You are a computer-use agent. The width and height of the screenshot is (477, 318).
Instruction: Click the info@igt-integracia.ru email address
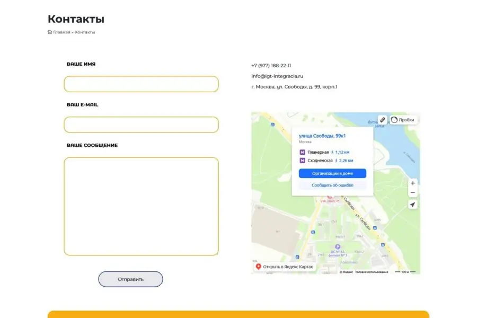coord(277,76)
